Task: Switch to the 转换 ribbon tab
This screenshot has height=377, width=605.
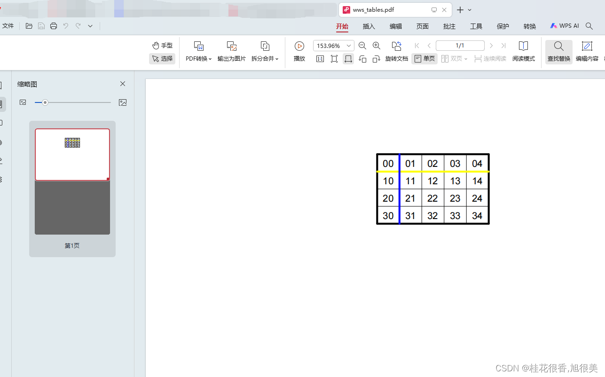Action: [x=530, y=26]
